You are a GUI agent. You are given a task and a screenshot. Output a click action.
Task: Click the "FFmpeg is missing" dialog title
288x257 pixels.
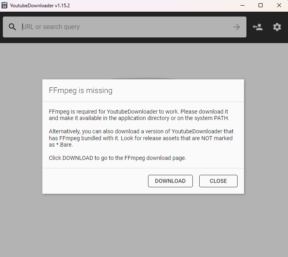[81, 91]
